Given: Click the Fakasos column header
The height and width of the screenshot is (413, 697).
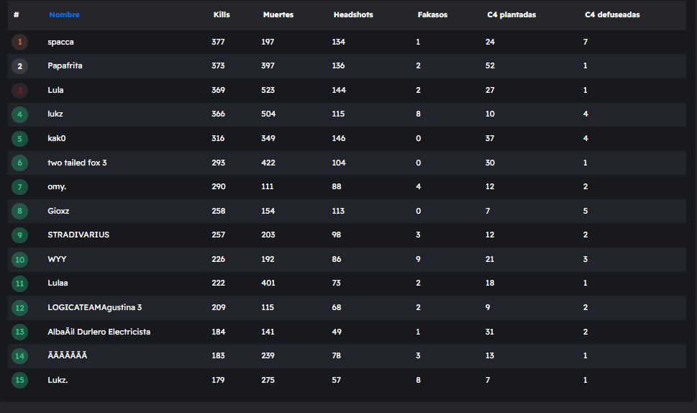Looking at the screenshot, I should pos(432,15).
